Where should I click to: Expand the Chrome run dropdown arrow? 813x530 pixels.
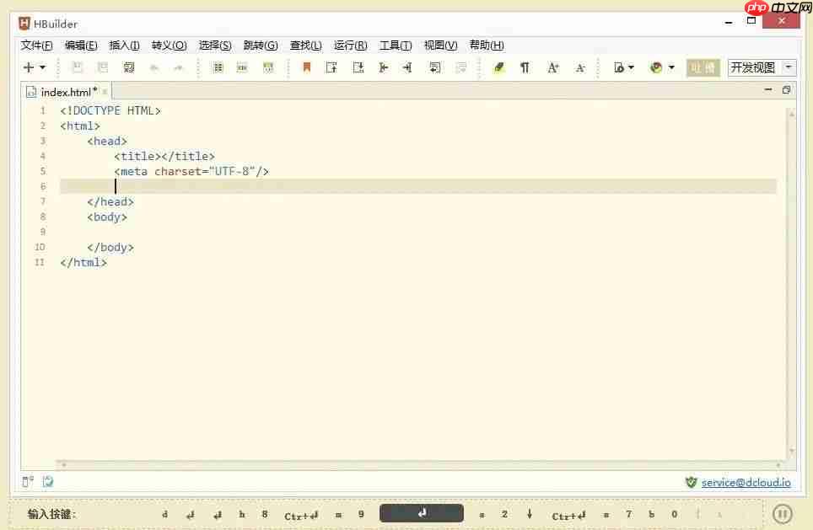671,67
